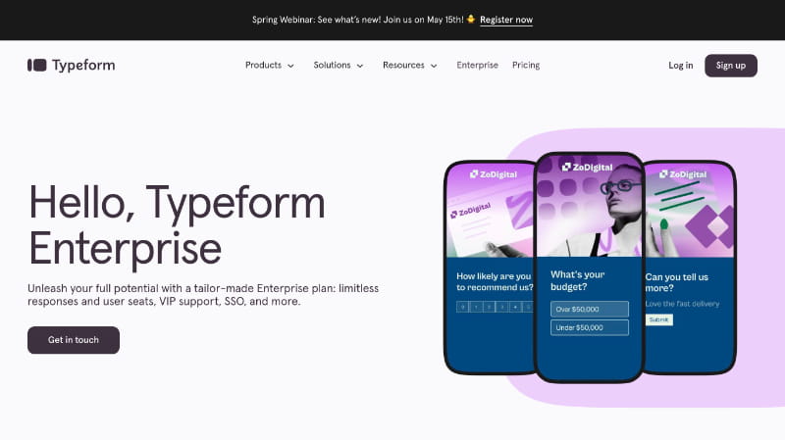Screen dimensions: 785x440
Task: Open the Typeform wordmark home link
Action: [83, 65]
